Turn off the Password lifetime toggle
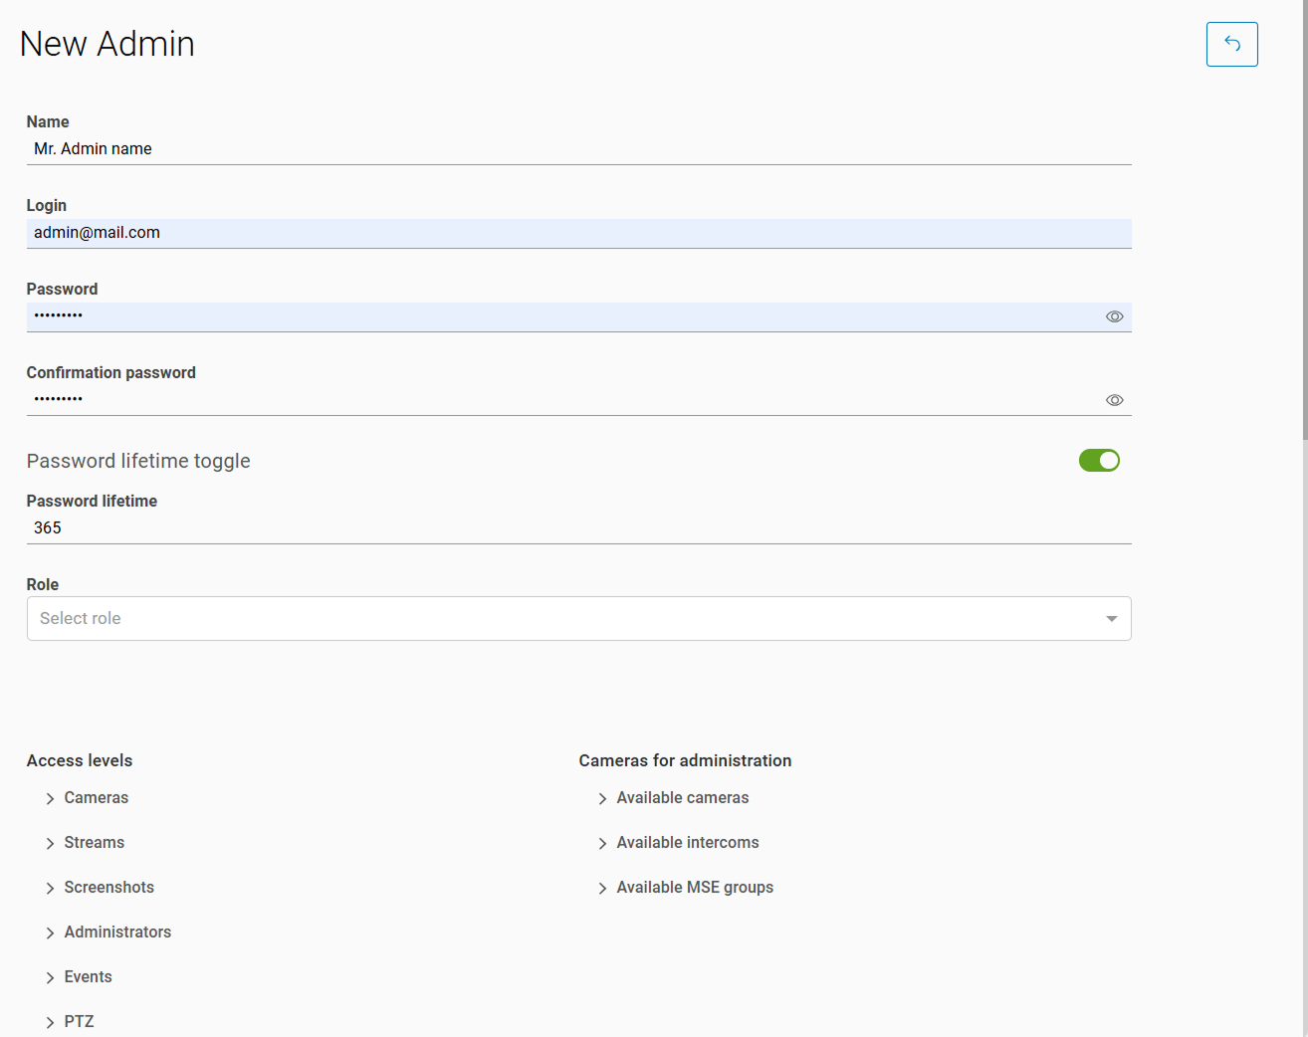 [1099, 460]
